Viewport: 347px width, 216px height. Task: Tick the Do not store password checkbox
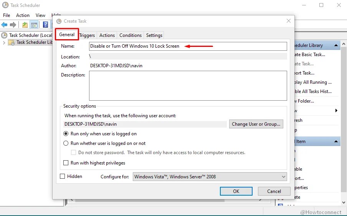pyautogui.click(x=73, y=153)
